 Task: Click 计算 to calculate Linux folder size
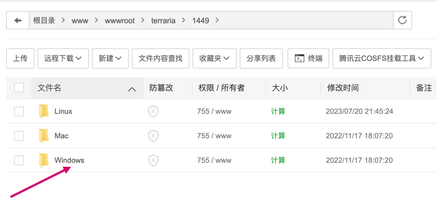tap(278, 111)
